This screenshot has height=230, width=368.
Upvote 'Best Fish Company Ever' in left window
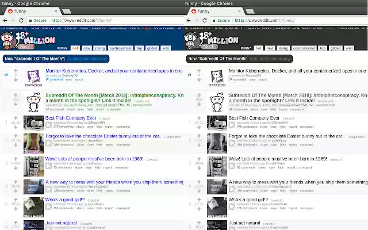[x=16, y=118]
